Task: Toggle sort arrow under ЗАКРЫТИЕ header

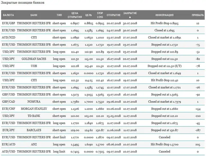Action: [x=130, y=17]
